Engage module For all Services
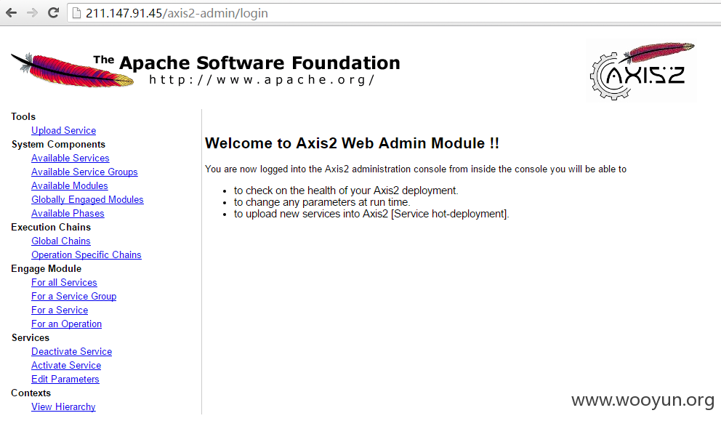This screenshot has width=721, height=421. point(64,283)
